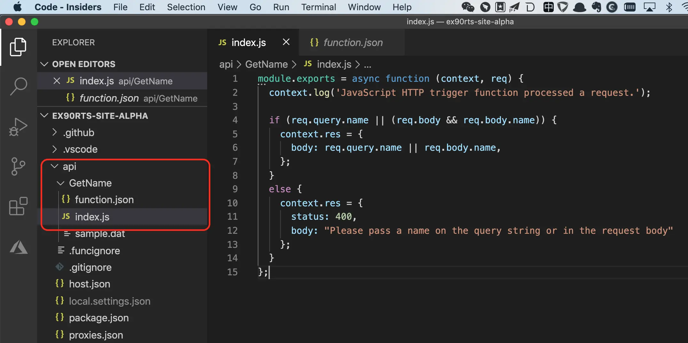Image resolution: width=688 pixels, height=343 pixels.
Task: Click the EXPLORER panel title
Action: click(74, 42)
